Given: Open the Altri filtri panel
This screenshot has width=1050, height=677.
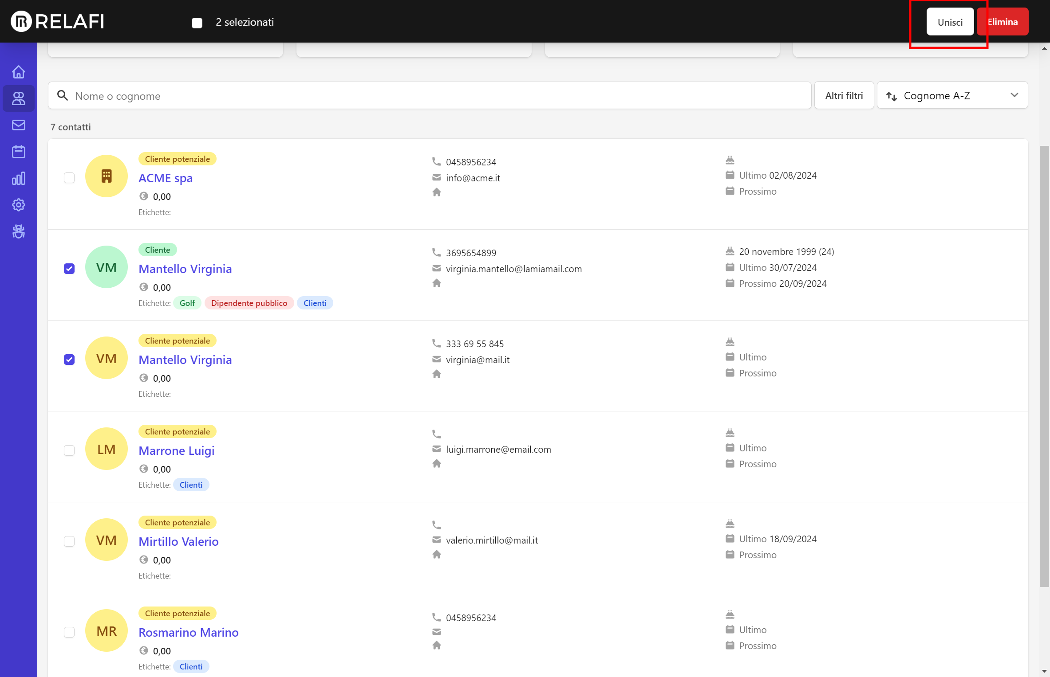Looking at the screenshot, I should point(844,95).
